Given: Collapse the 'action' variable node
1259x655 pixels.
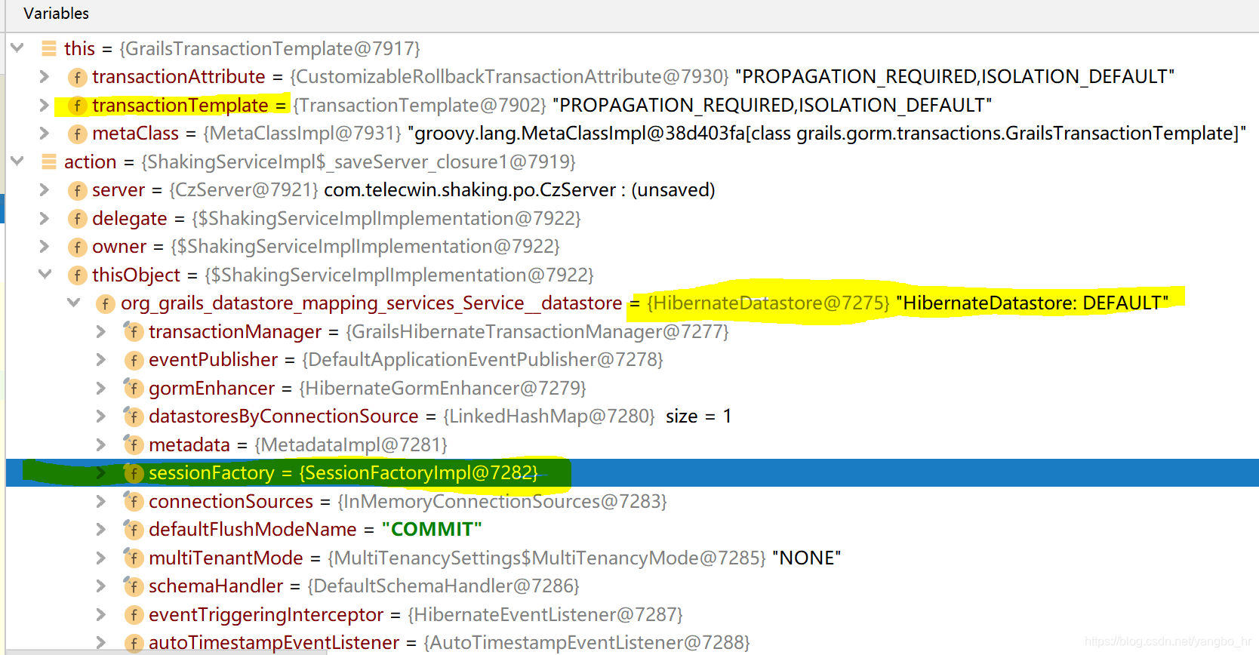Looking at the screenshot, I should point(17,161).
